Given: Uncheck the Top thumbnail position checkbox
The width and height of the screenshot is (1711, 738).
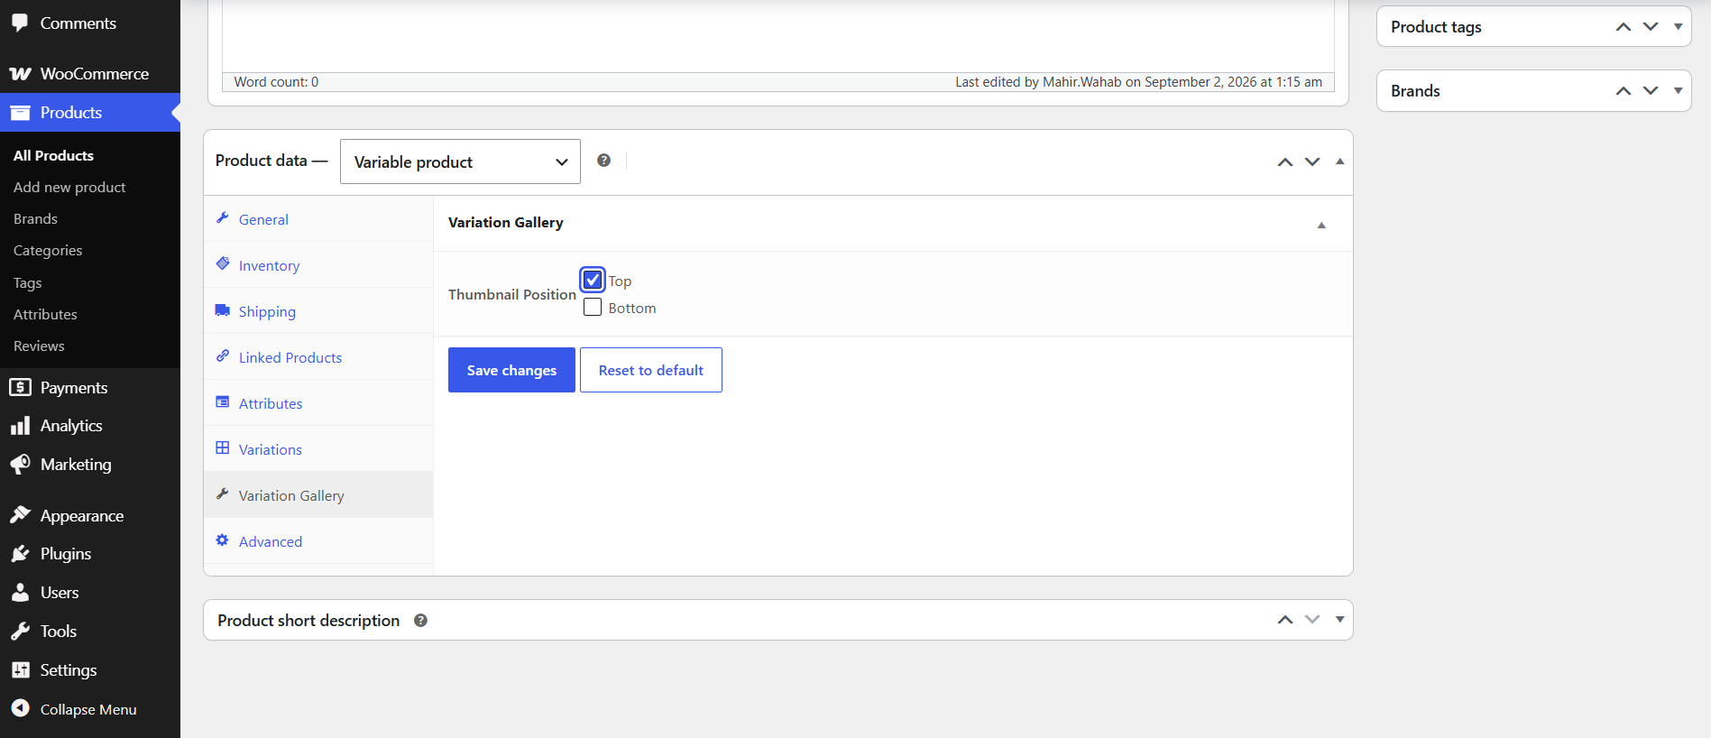Looking at the screenshot, I should click(x=593, y=280).
